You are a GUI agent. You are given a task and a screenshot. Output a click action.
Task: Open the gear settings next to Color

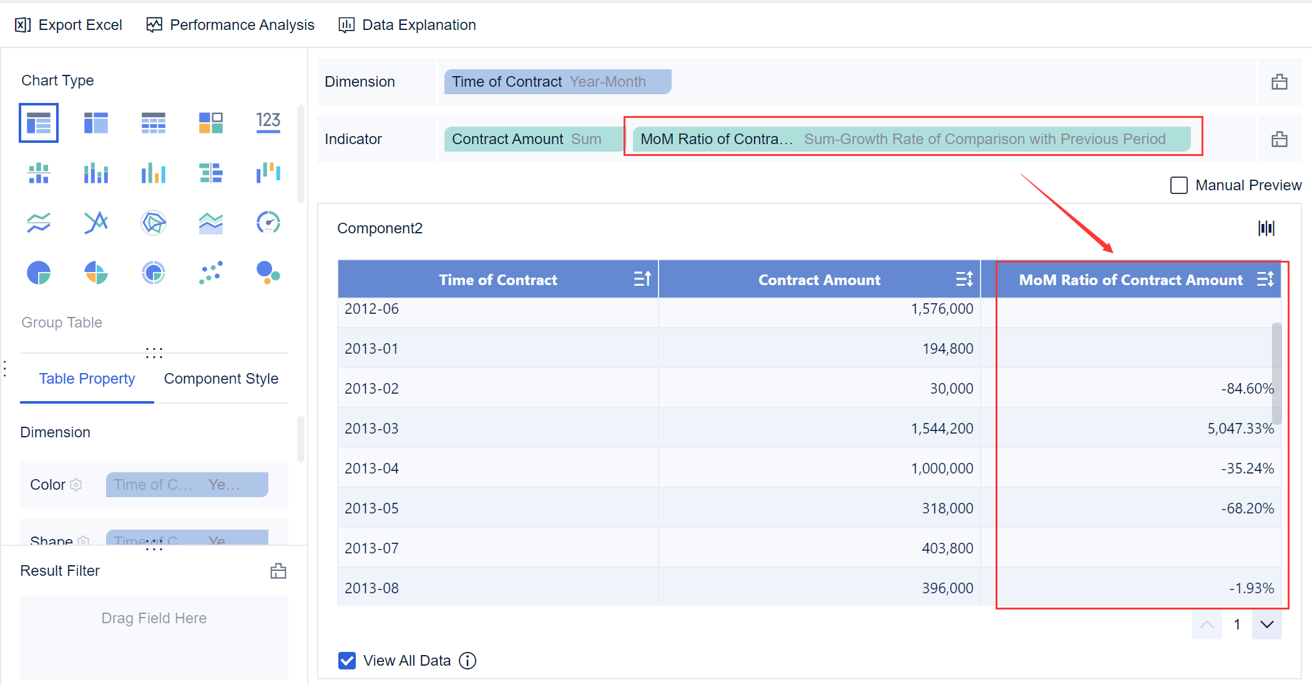point(76,485)
